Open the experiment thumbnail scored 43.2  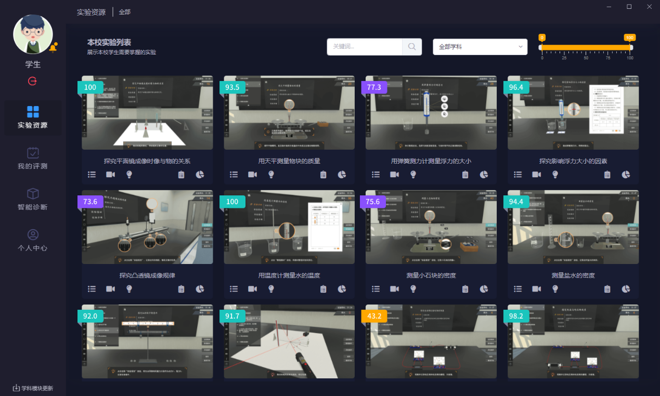coord(431,341)
